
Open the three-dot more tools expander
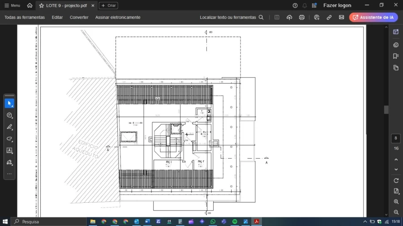click(x=9, y=174)
